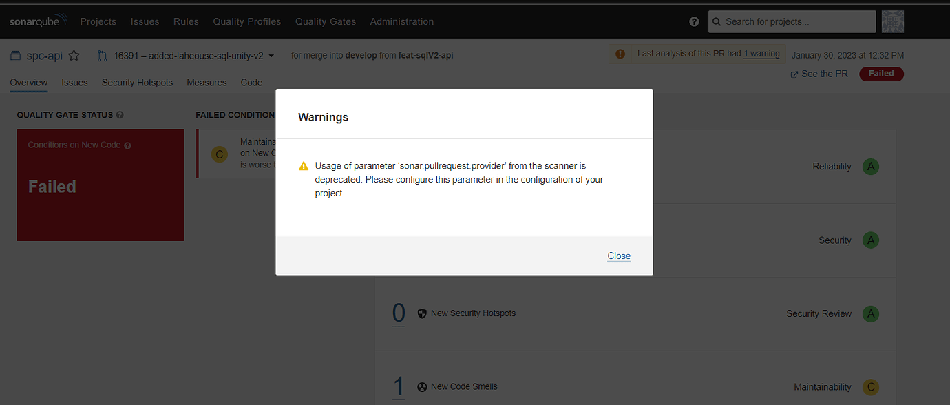Click the 1 warning link
Screen dimensions: 950x405
tap(761, 53)
